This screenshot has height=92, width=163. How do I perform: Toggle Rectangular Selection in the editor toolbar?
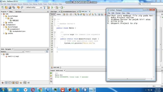click(x=87, y=14)
